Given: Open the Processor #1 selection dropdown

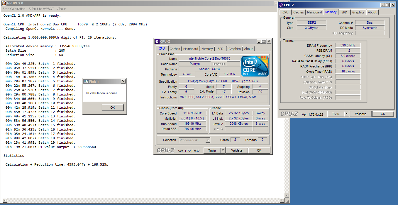Looking at the screenshot, I should click(x=195, y=140).
